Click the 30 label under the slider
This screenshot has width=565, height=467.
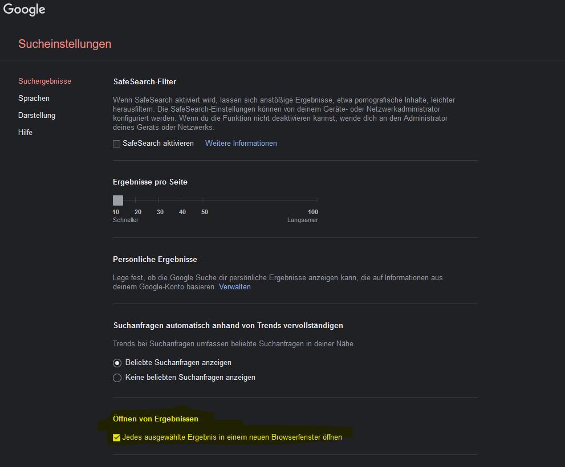[160, 212]
